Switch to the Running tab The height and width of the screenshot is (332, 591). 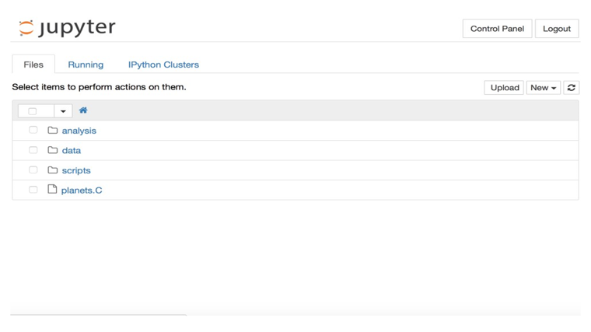pos(86,65)
